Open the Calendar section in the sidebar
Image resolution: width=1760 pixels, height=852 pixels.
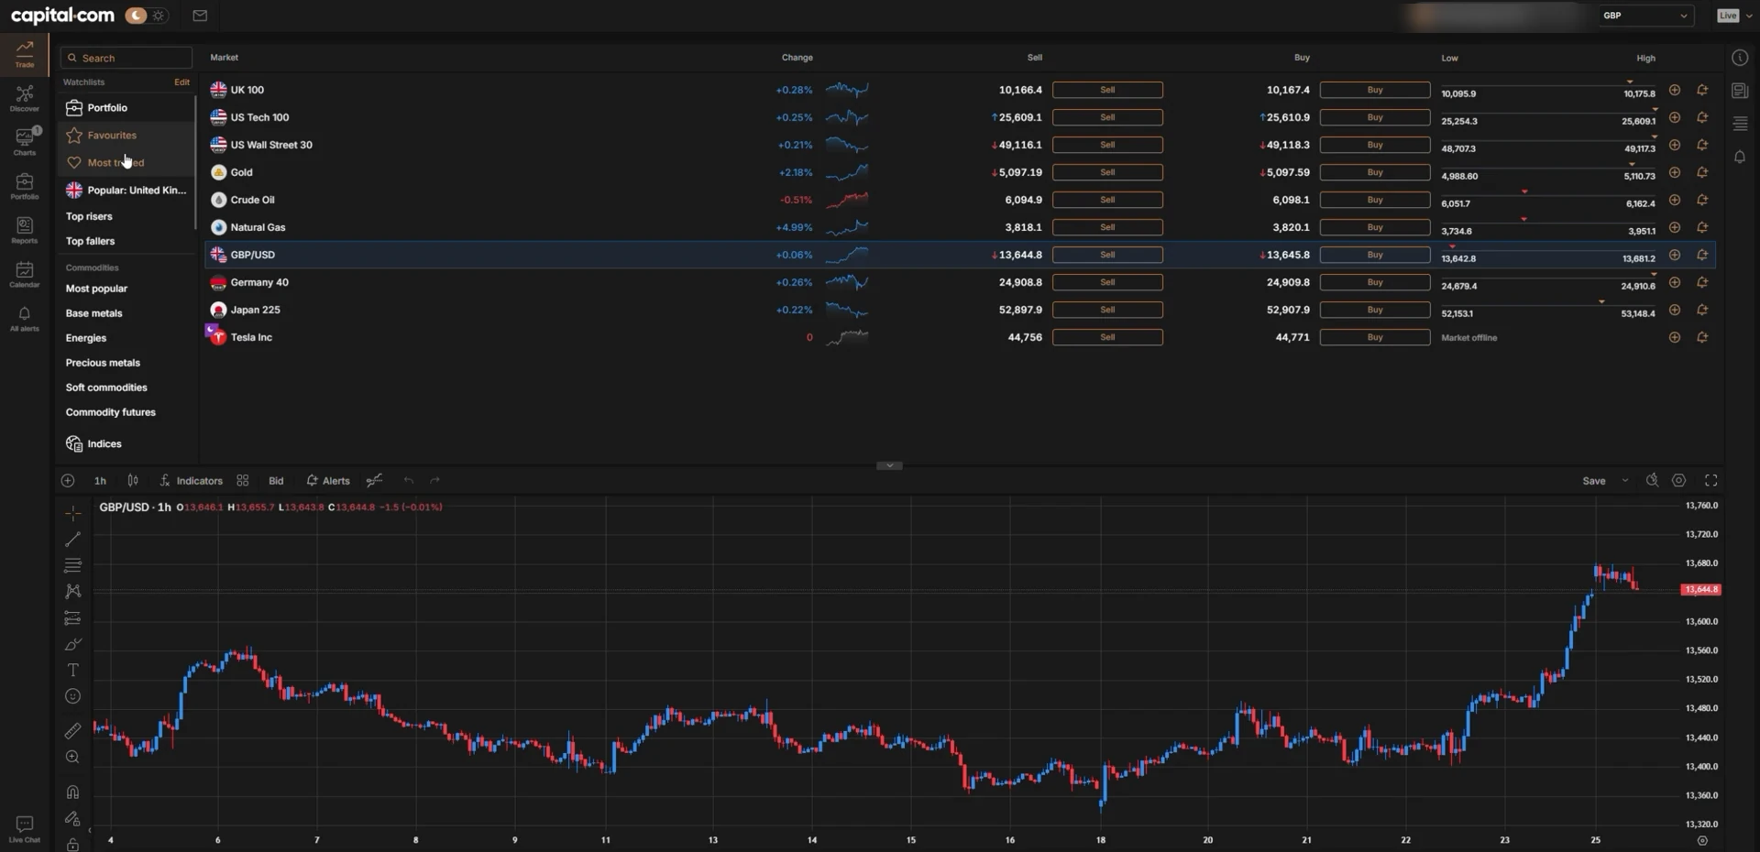click(25, 274)
